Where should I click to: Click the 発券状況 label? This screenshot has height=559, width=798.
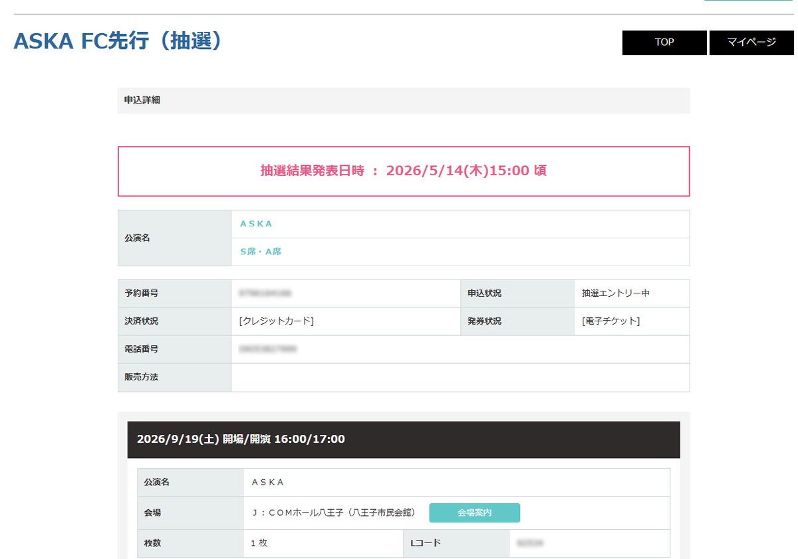pos(484,321)
